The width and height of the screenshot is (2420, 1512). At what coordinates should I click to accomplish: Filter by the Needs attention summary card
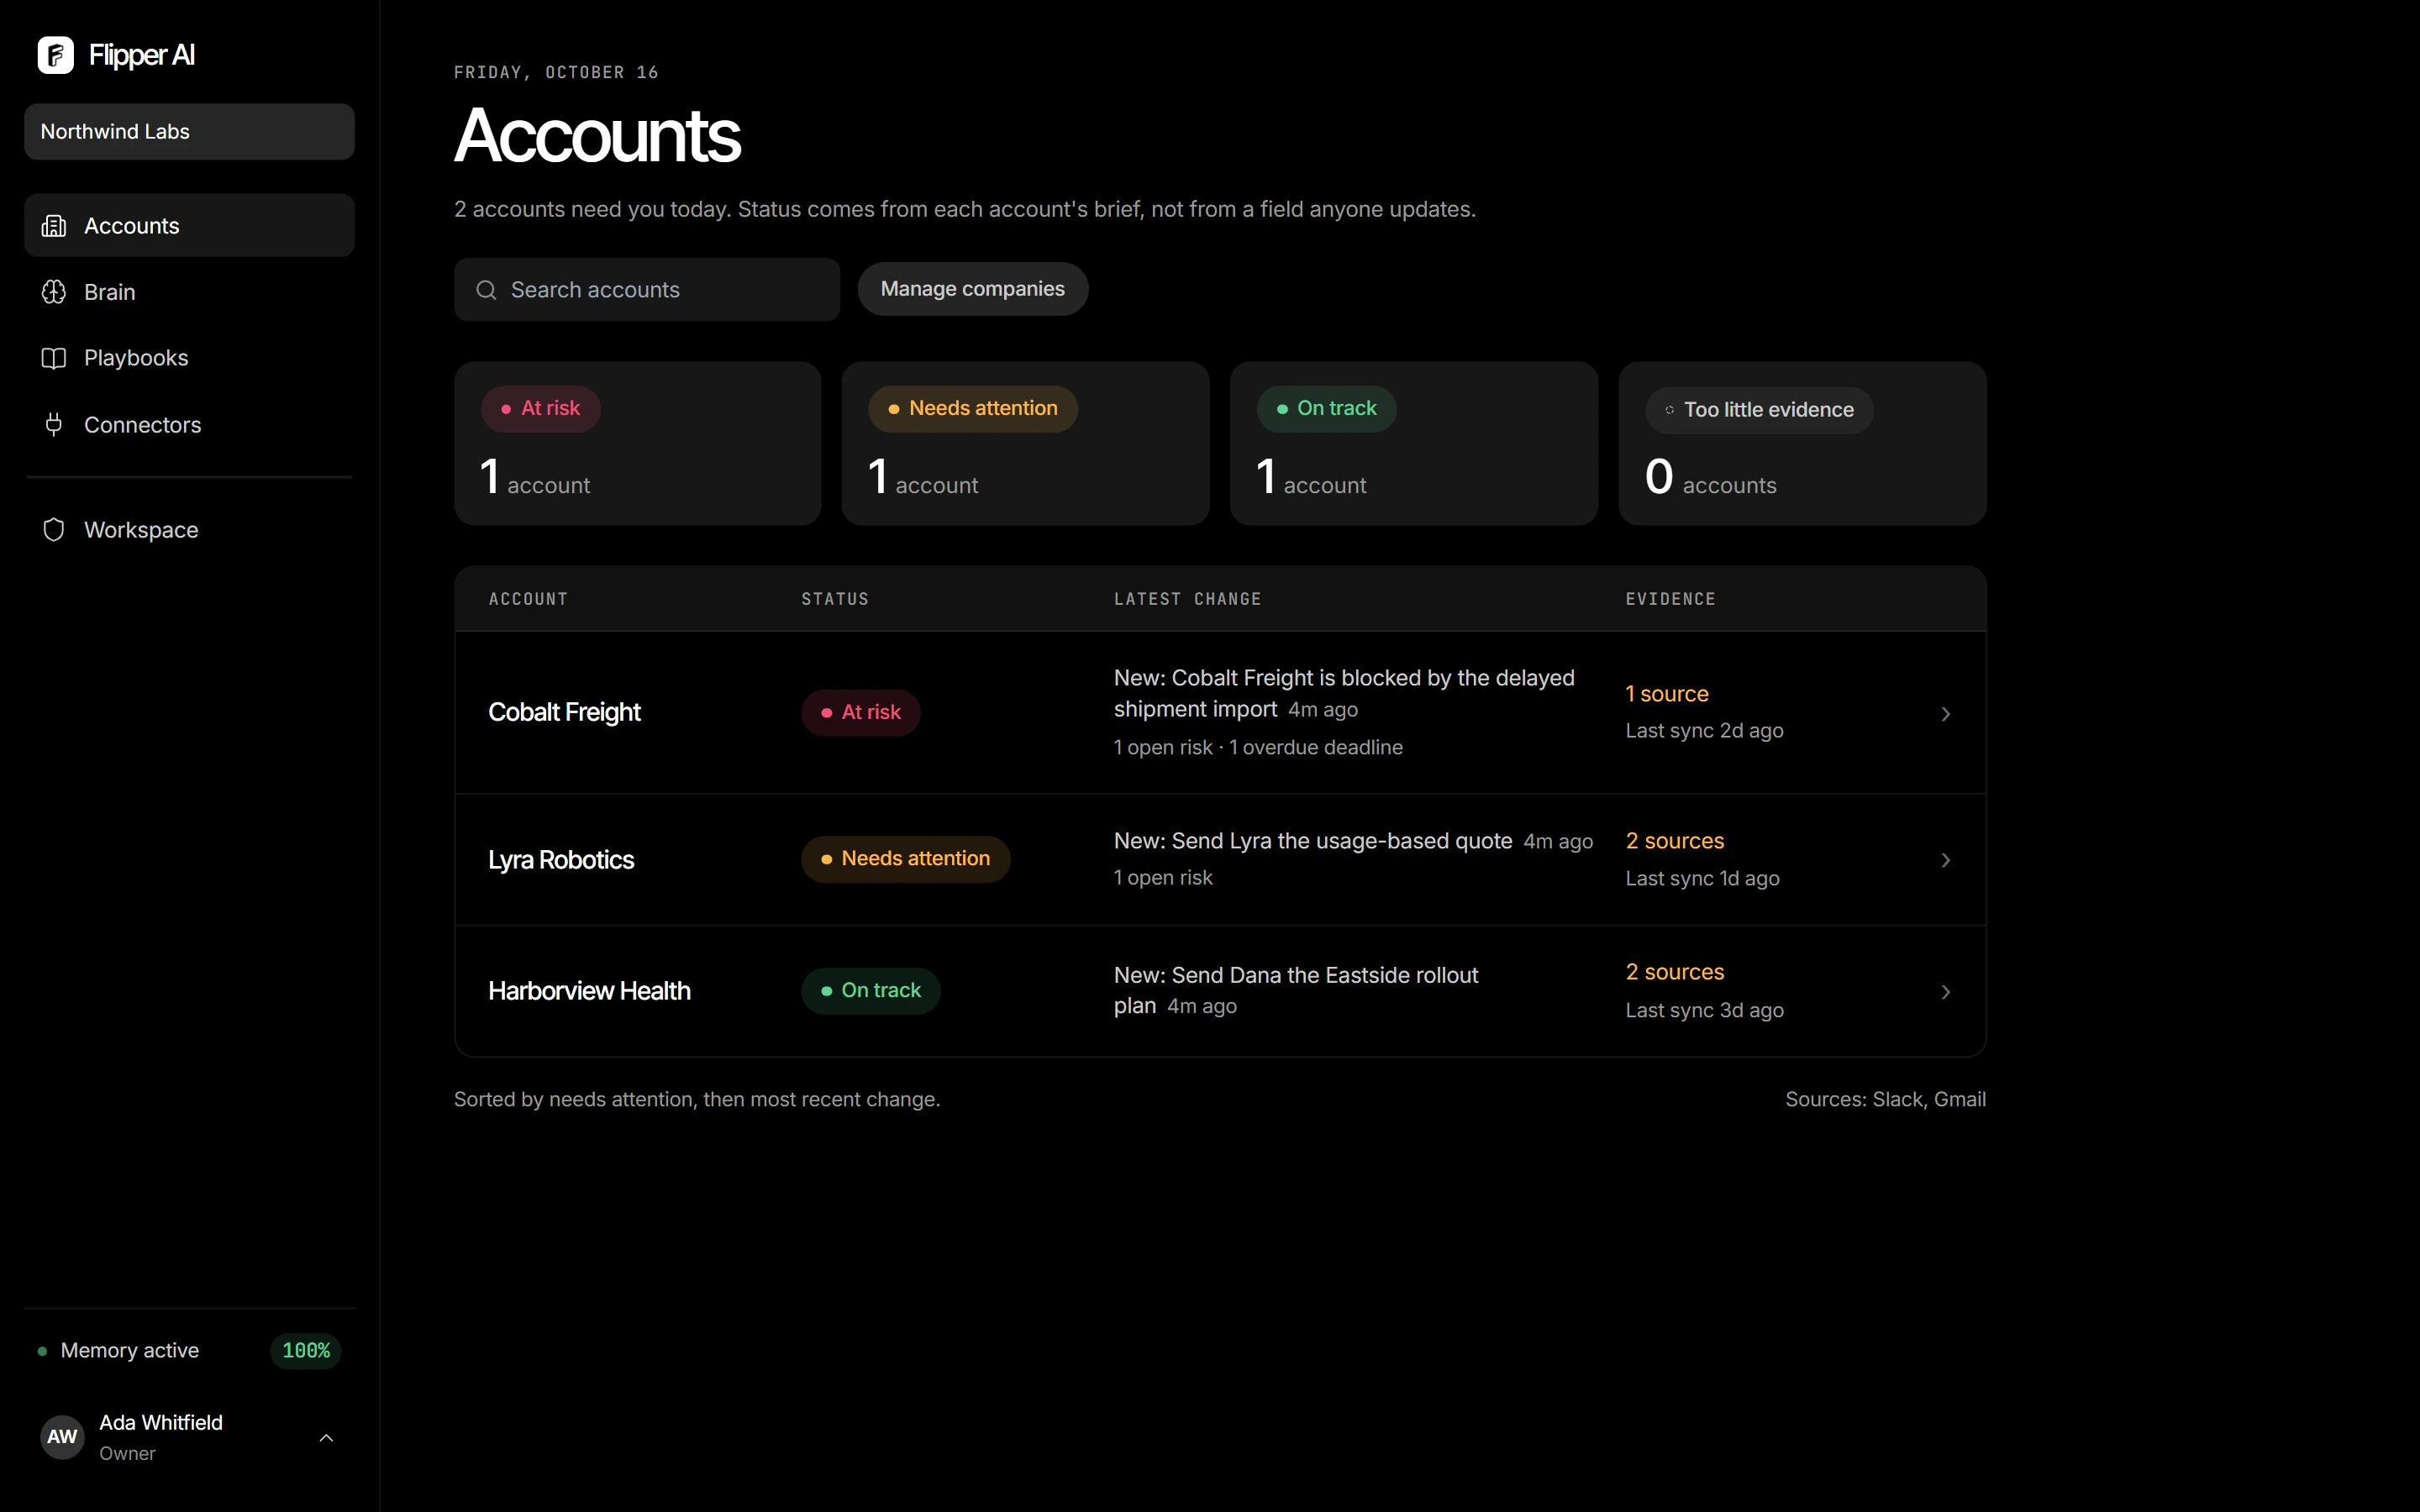click(1025, 443)
